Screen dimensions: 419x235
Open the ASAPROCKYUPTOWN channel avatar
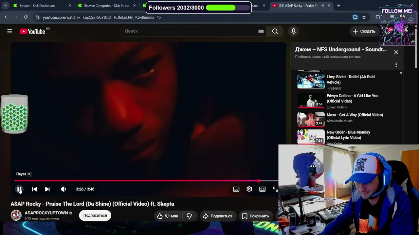click(x=16, y=215)
